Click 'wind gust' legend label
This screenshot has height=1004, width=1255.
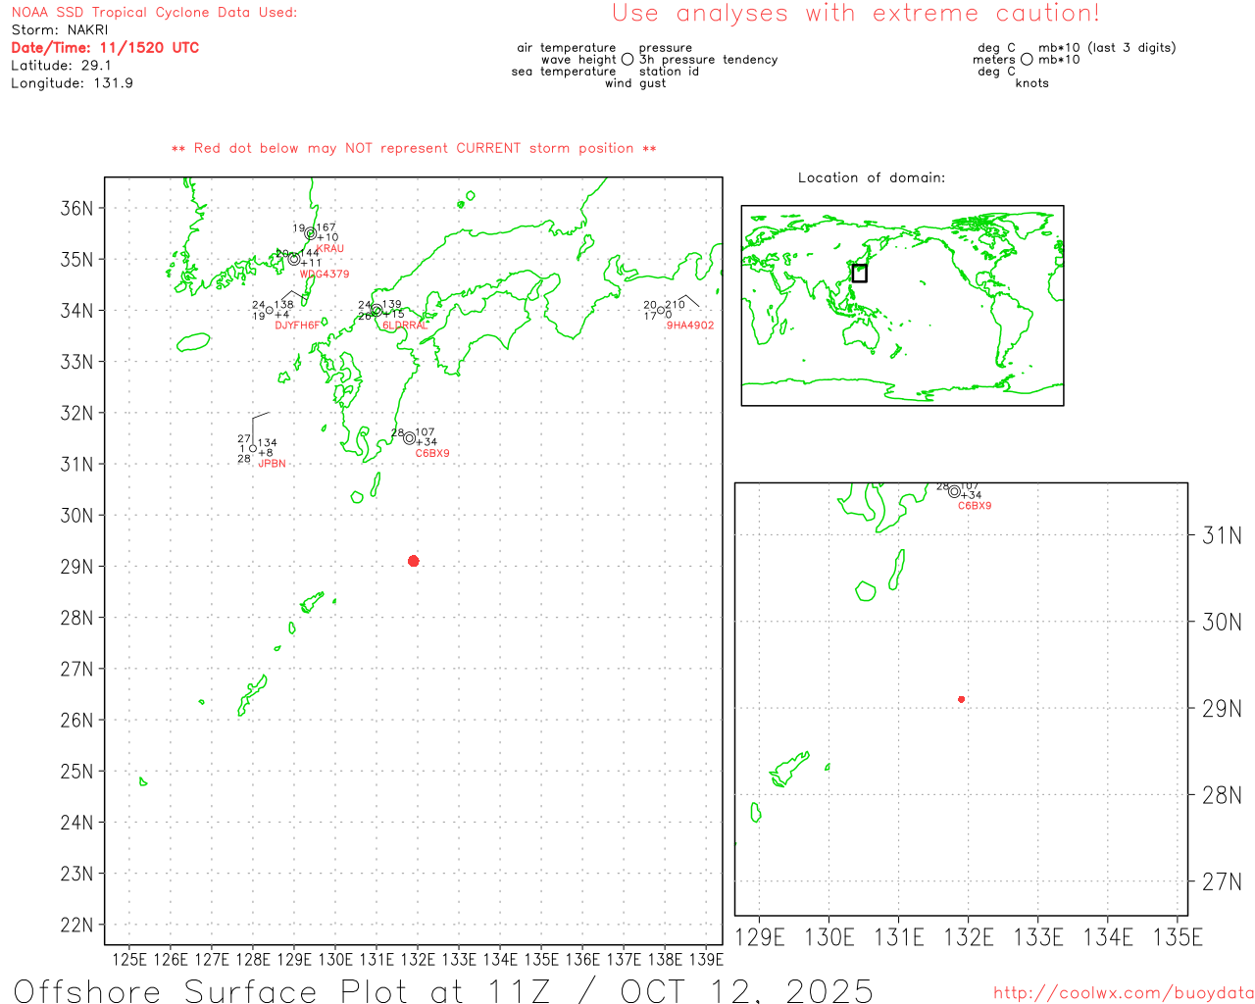[635, 83]
